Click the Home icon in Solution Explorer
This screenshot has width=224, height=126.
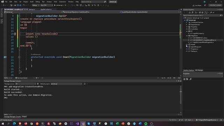pos(190,13)
